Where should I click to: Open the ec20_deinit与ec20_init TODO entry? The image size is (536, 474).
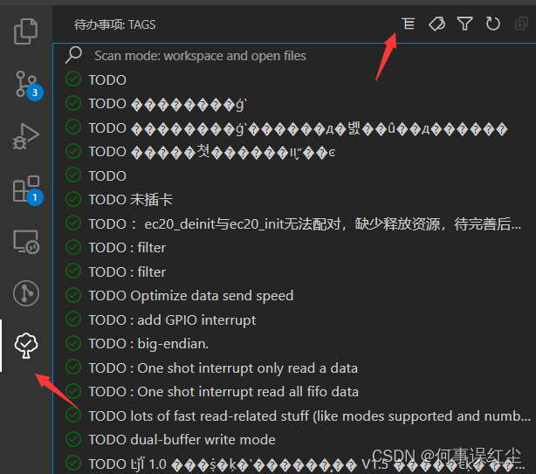pos(294,223)
